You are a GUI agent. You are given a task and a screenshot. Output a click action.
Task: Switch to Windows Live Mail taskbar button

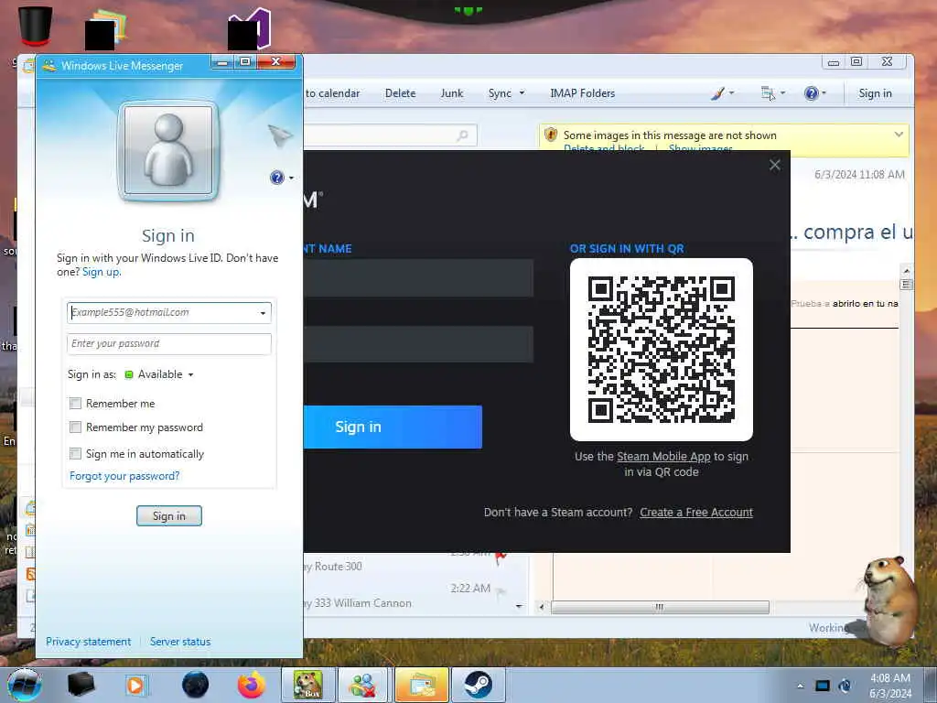[x=421, y=685]
